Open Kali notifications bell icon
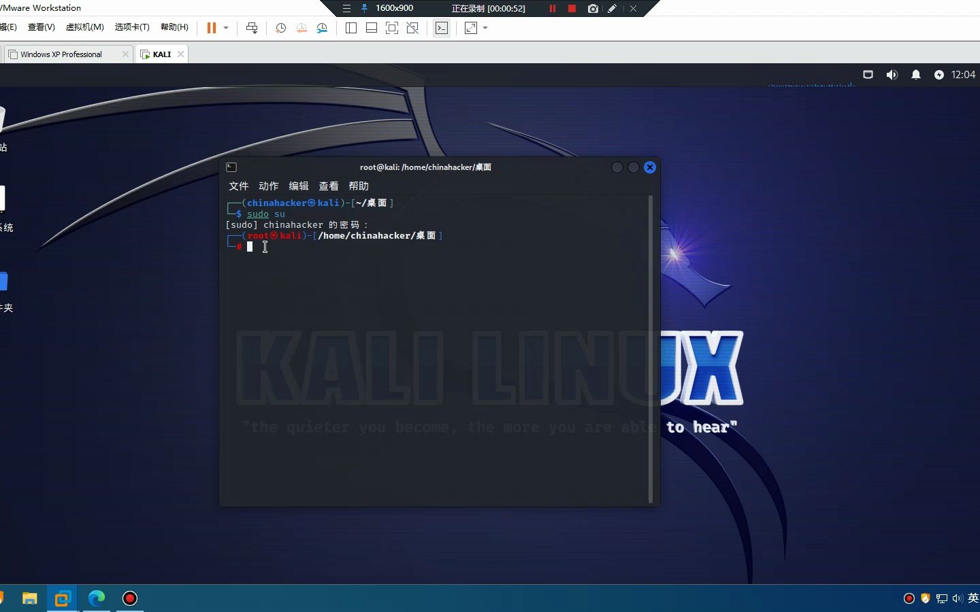 point(916,75)
